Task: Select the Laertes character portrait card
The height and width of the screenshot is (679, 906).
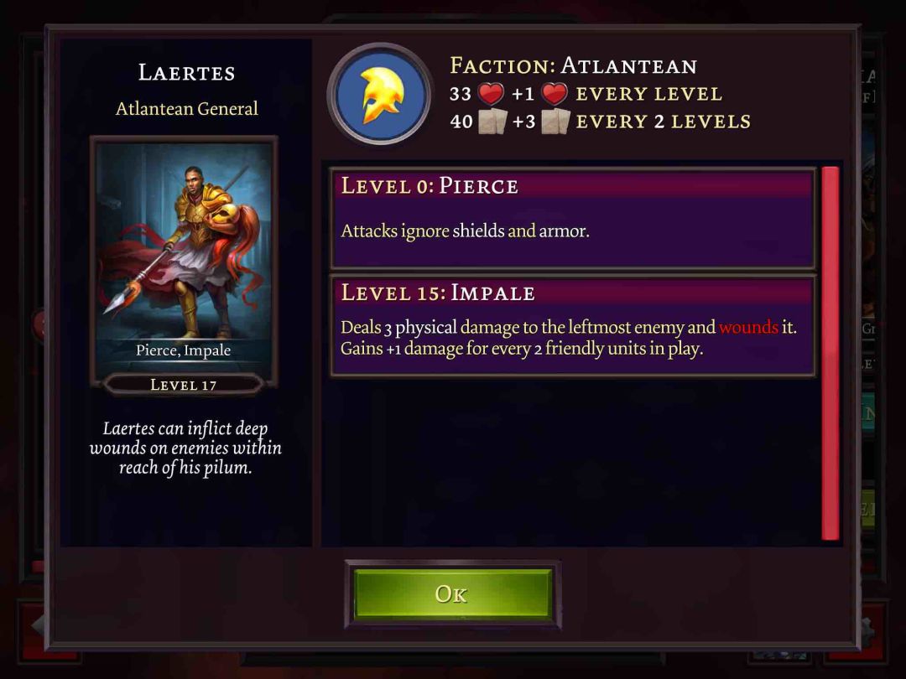Action: 184,262
